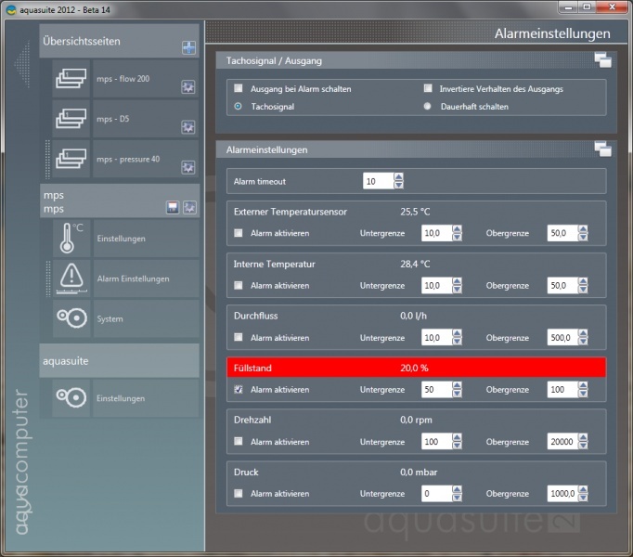Open settings gear for mps - pressure 40
Screen dimensions: 633x557
point(188,167)
